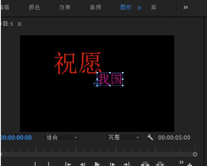The height and width of the screenshot is (166, 207).
Task: Open the monitor settings wrench
Action: point(150,137)
